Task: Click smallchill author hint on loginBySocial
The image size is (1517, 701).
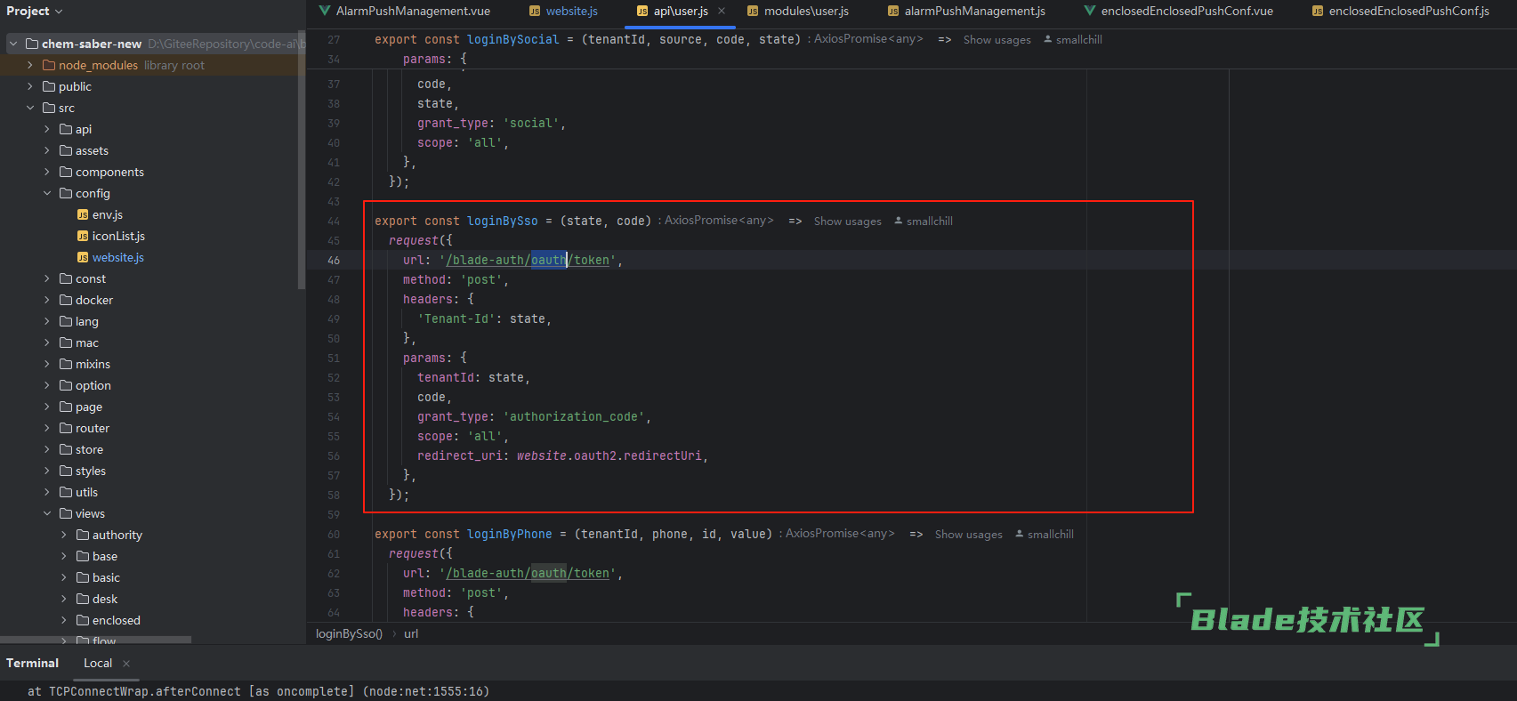Action: [x=1073, y=40]
